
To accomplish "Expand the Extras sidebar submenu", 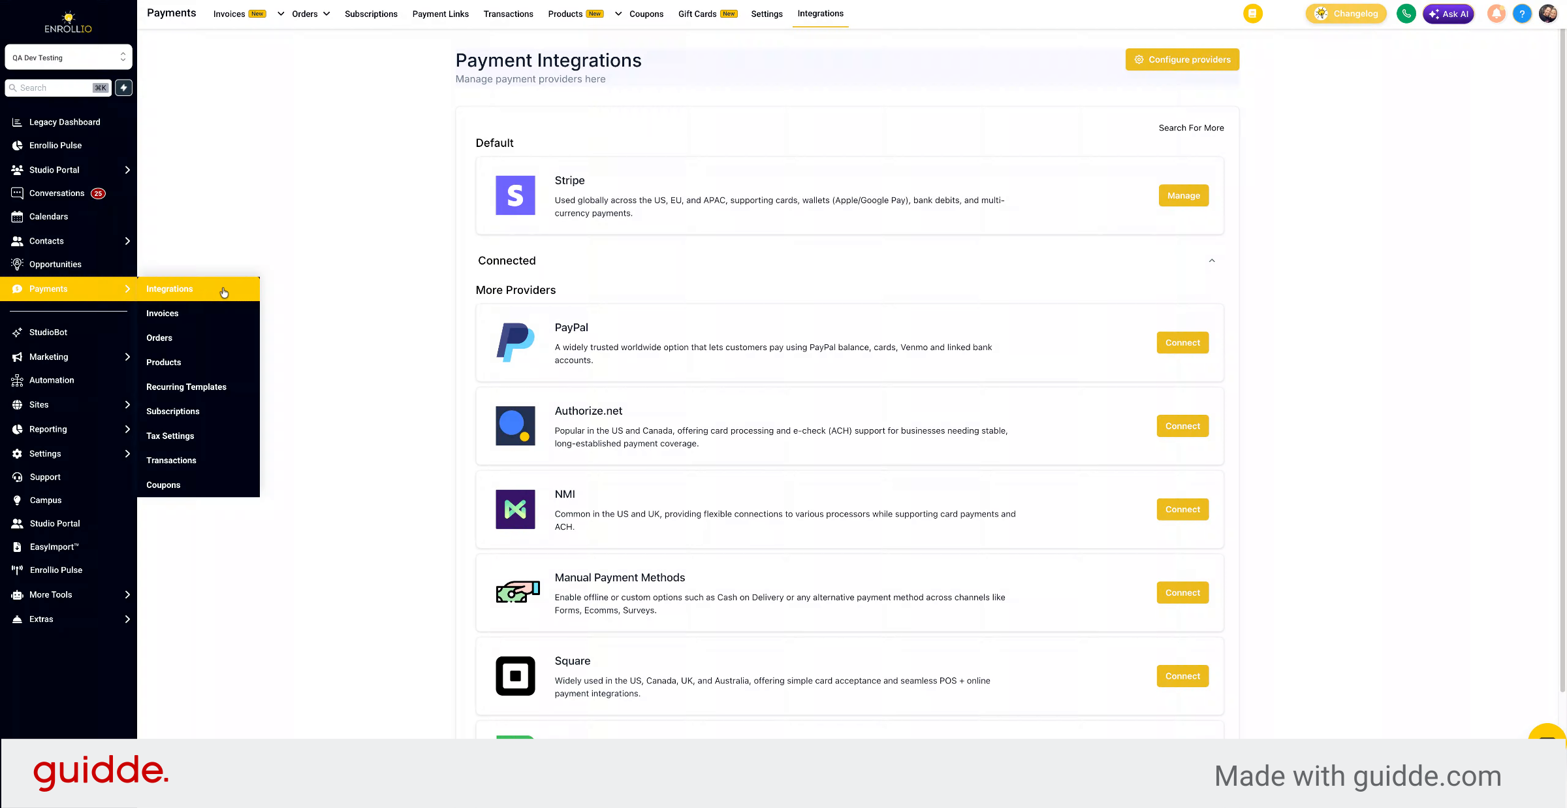I will (127, 619).
